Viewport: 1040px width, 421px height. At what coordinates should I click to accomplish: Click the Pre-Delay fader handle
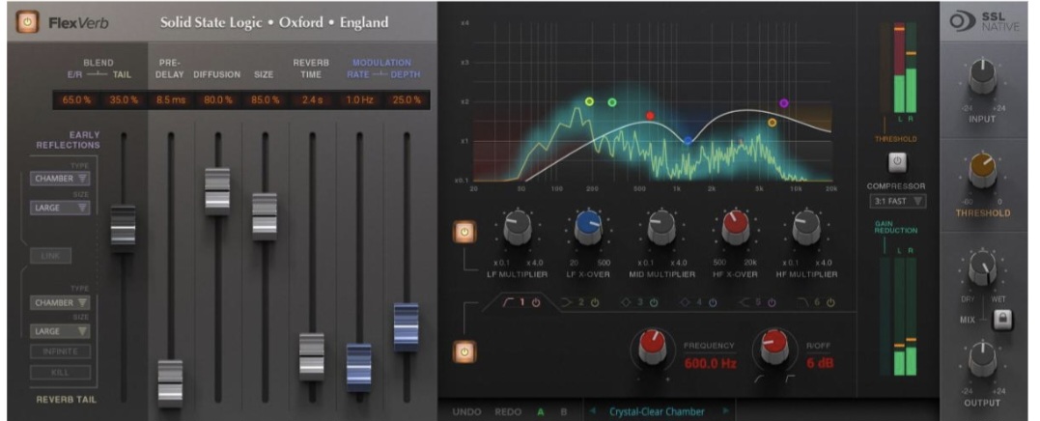click(x=170, y=384)
